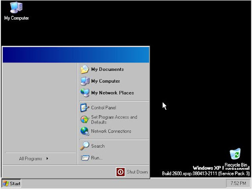The image size is (252, 190).
Task: Choose My Computer label in Start menu
Action: click(105, 81)
